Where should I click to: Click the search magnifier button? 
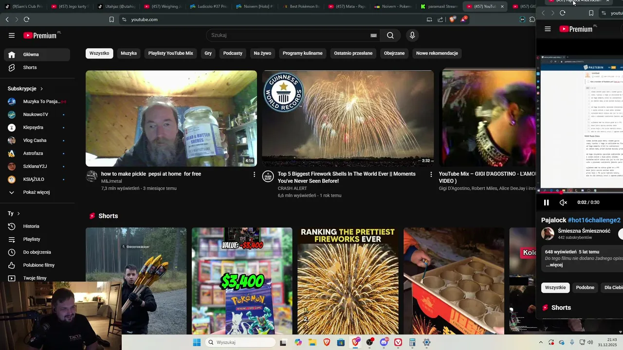coord(390,35)
